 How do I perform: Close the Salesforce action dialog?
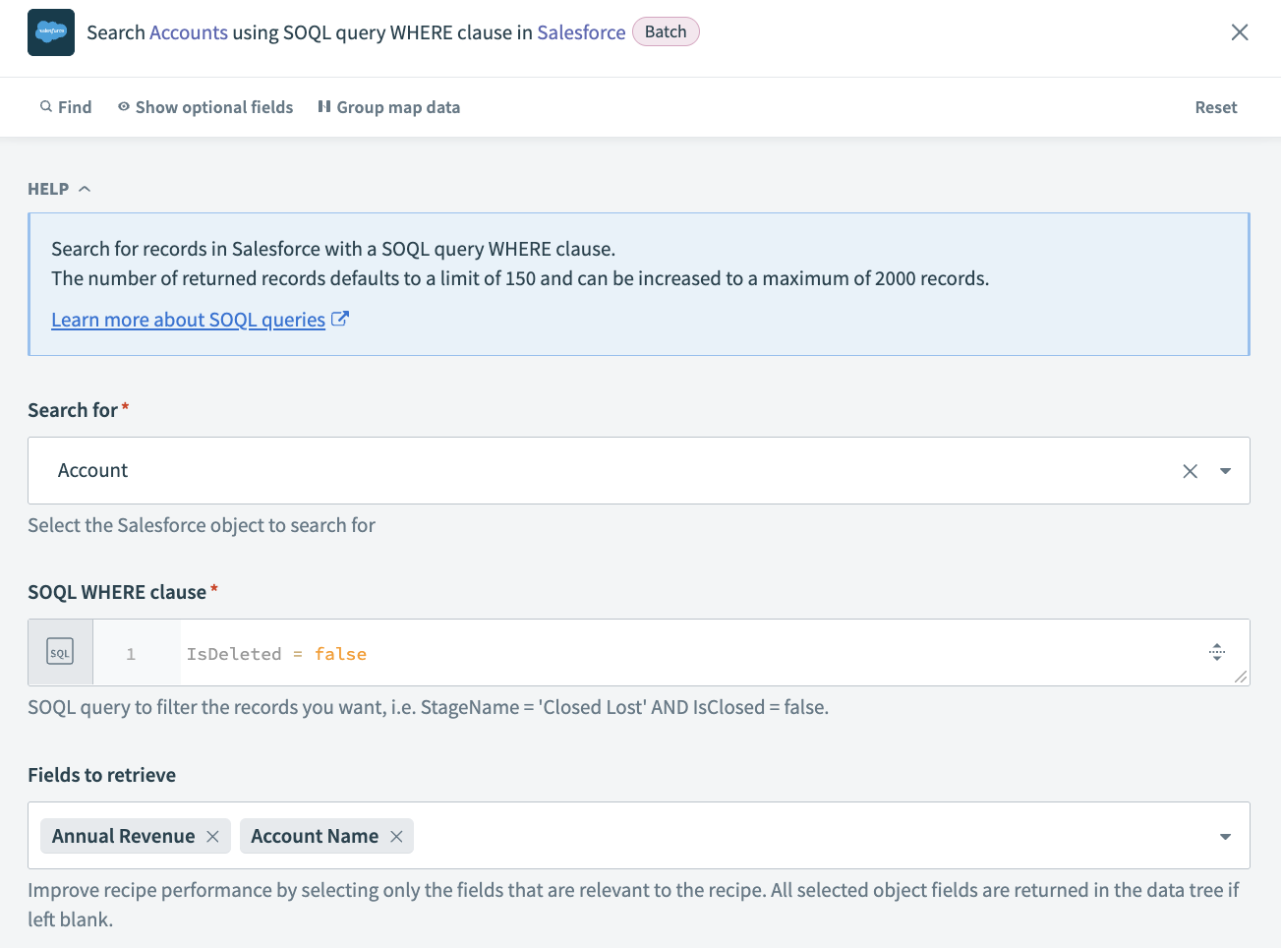1240,32
